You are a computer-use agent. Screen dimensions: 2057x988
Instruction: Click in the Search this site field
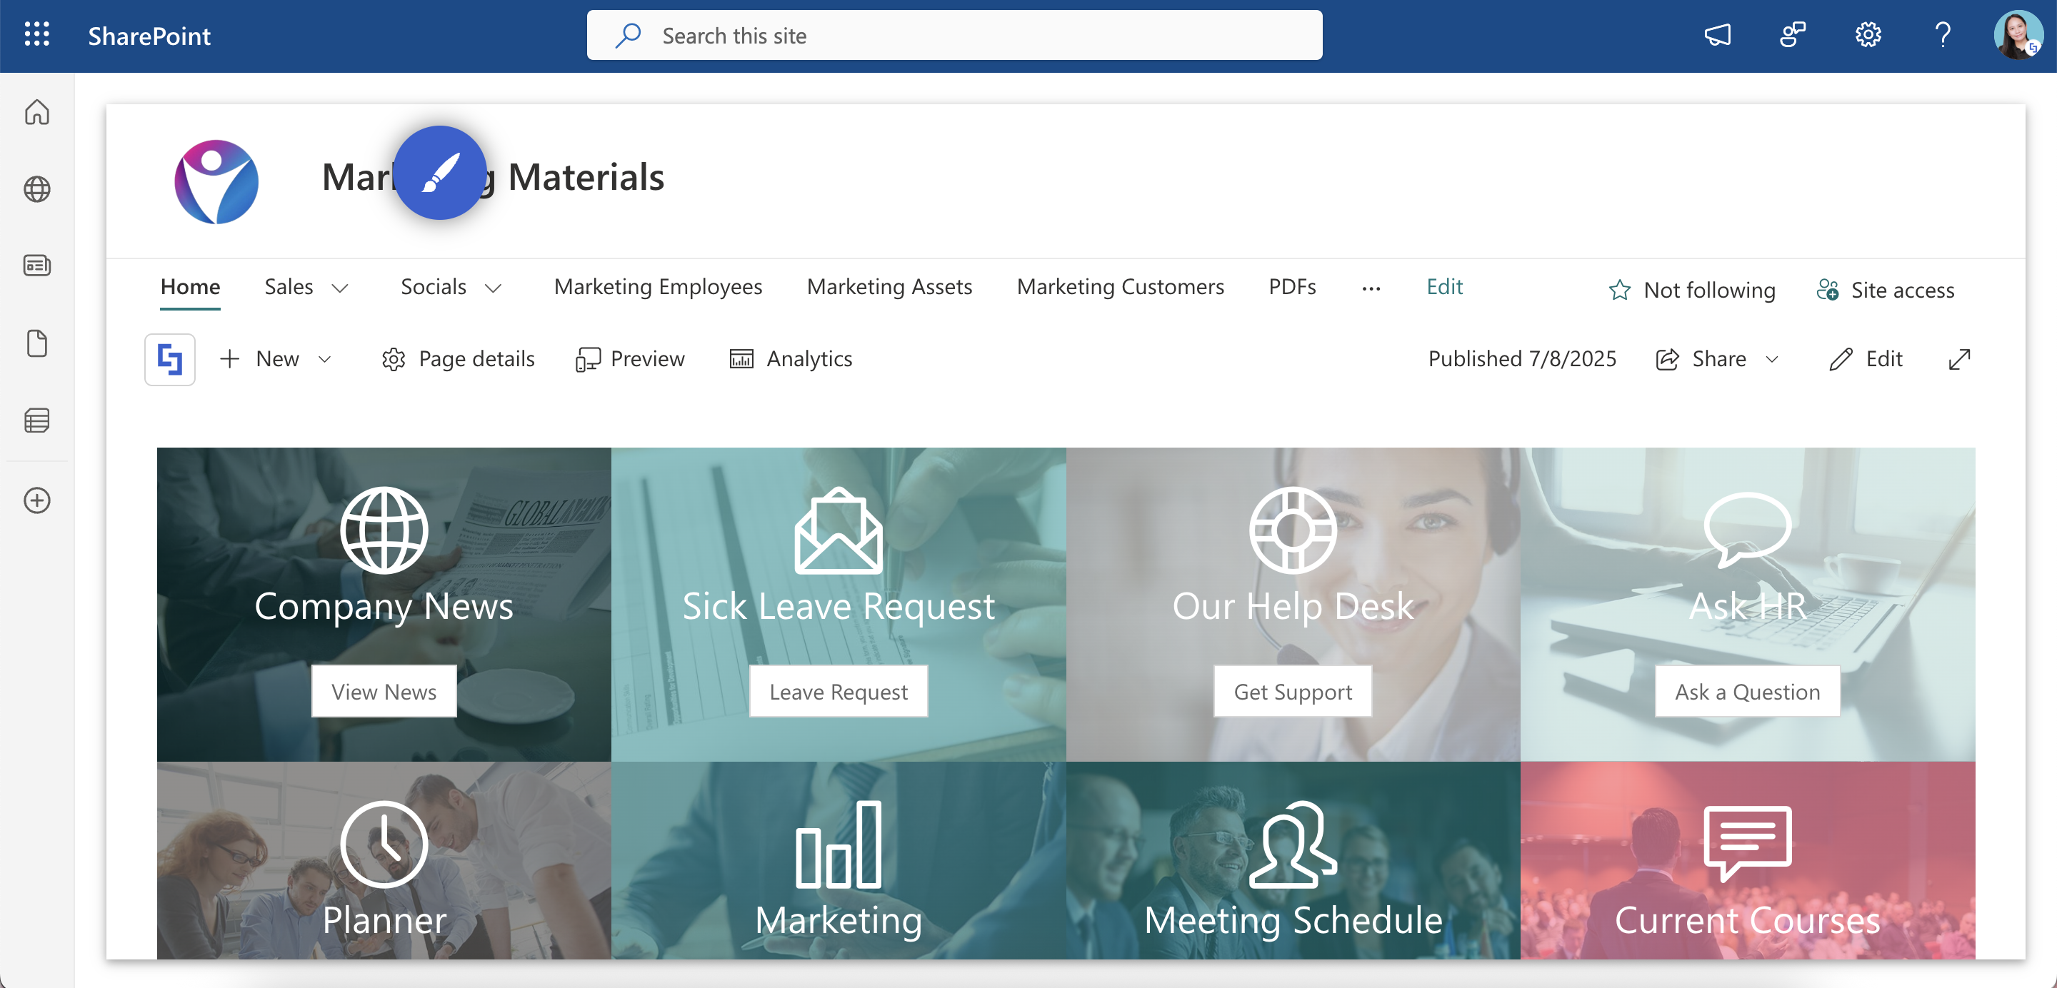click(954, 35)
